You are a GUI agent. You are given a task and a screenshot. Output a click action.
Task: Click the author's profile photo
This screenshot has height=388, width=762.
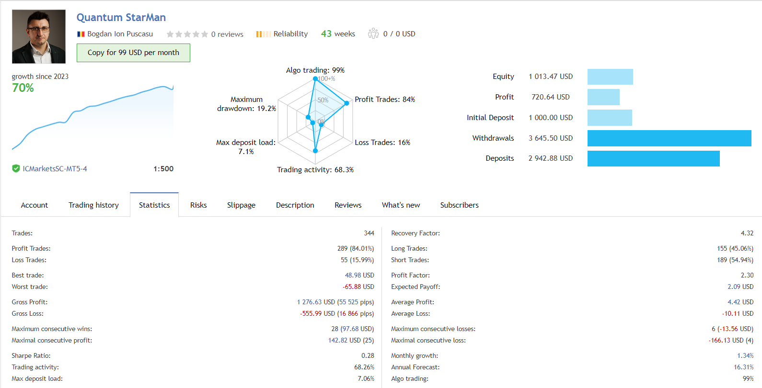coord(39,36)
